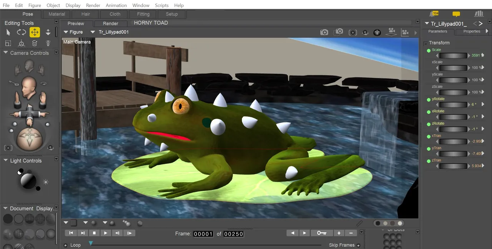Click the timeline playhead marker
This screenshot has height=249, width=492.
[x=91, y=243]
